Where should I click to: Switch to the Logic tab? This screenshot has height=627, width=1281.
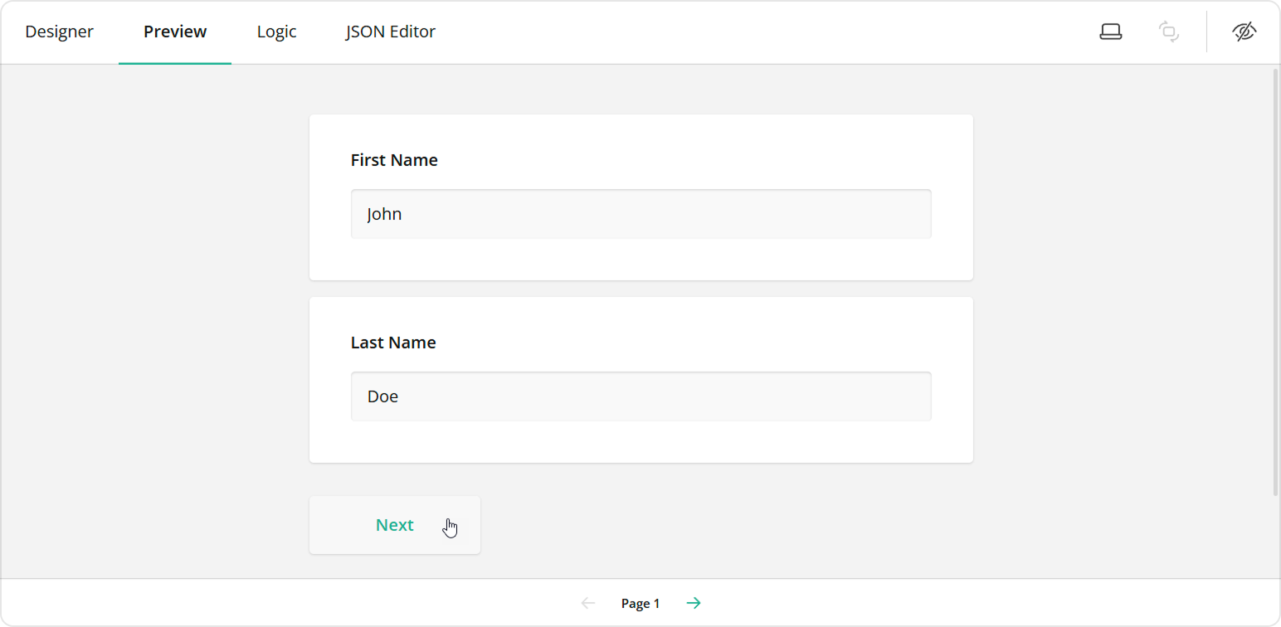pyautogui.click(x=276, y=32)
